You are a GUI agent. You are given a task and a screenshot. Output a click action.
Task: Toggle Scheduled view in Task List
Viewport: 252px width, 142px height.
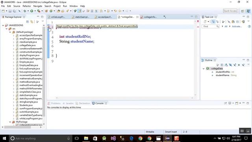pos(217,22)
